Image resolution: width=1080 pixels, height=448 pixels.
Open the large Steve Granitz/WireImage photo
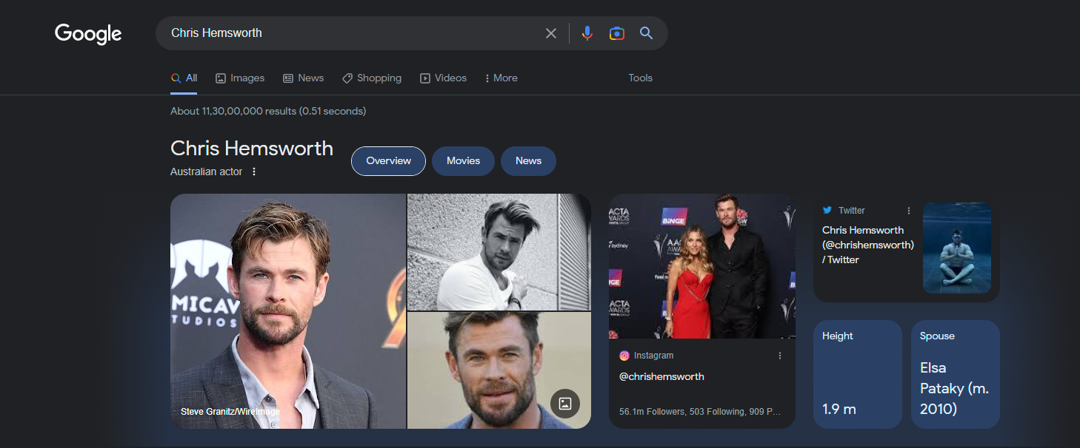coord(288,311)
